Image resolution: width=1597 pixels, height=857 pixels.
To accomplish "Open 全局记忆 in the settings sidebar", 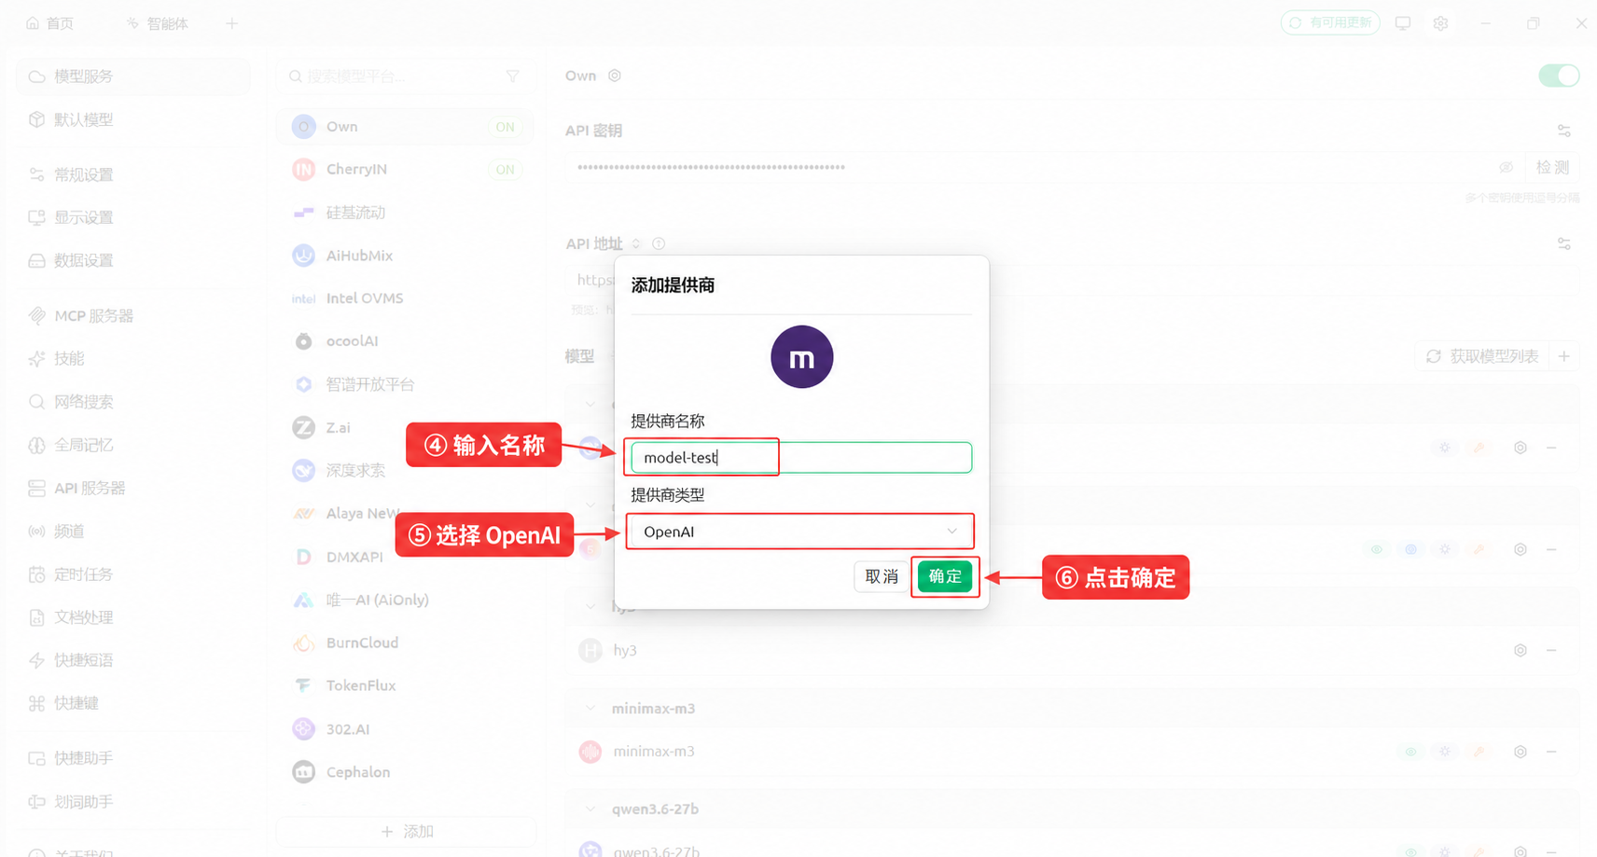I will [133, 445].
